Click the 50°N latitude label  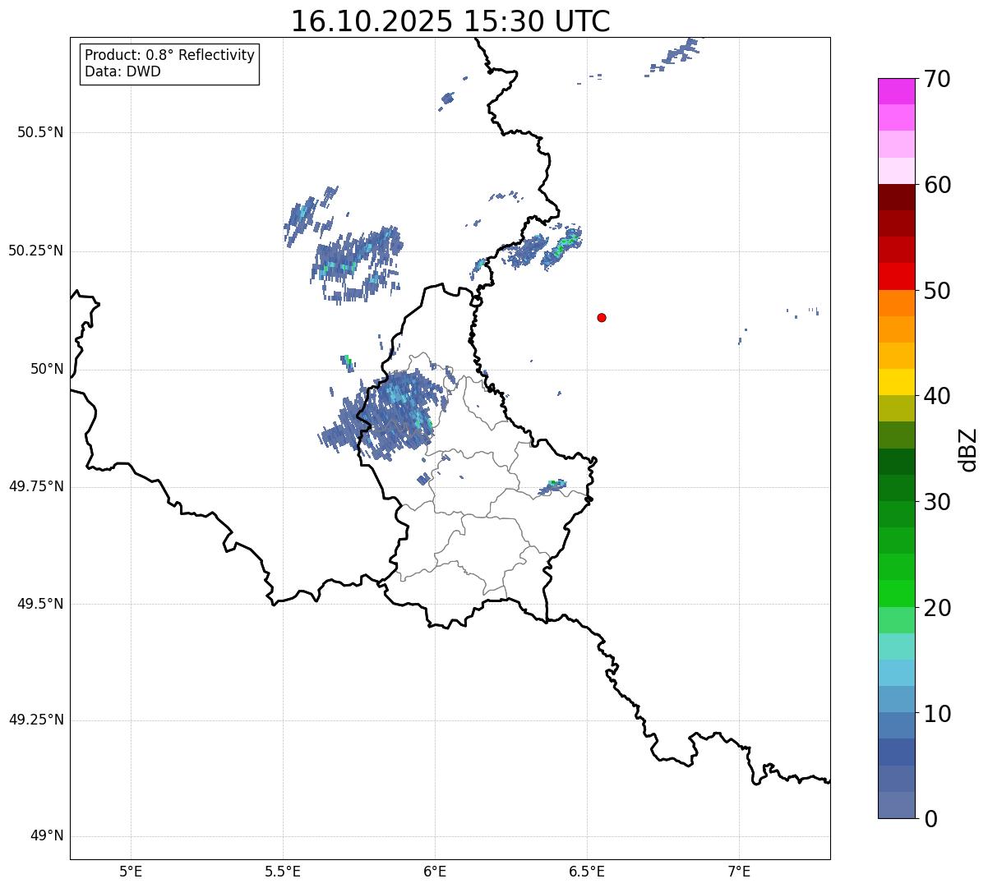click(47, 369)
